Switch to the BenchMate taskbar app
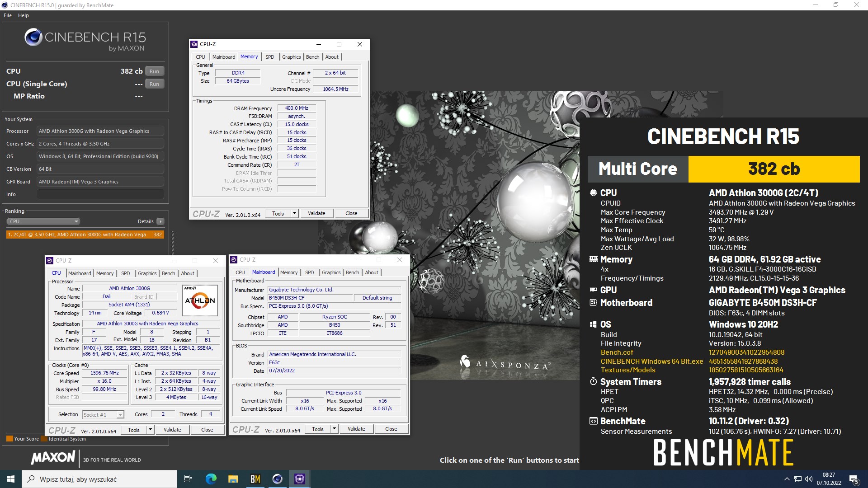Screen dimensions: 868x488 click(255, 479)
